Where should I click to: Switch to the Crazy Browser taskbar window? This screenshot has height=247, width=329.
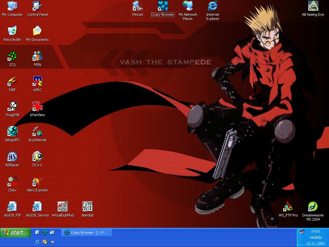pyautogui.click(x=87, y=233)
